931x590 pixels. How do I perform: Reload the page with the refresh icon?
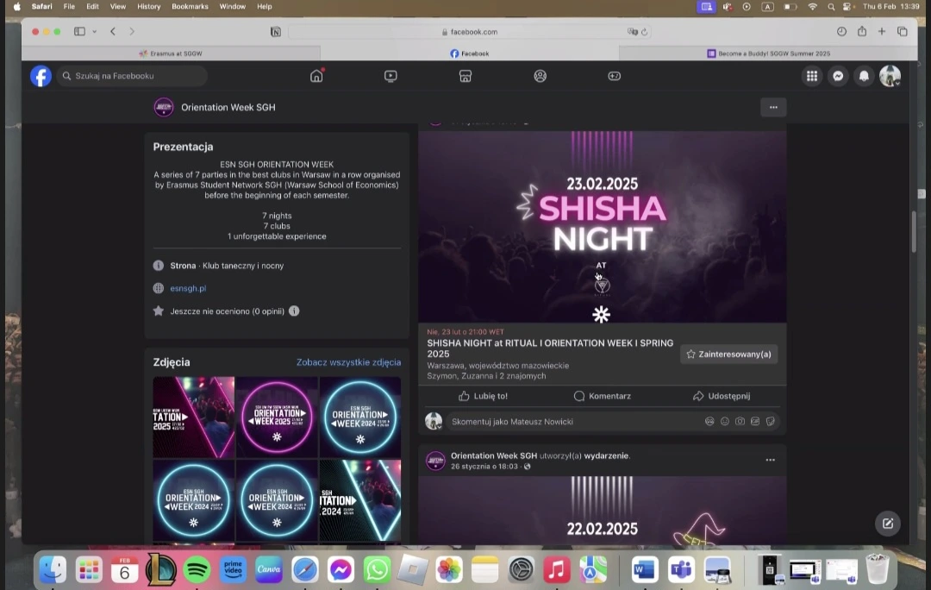coord(644,32)
